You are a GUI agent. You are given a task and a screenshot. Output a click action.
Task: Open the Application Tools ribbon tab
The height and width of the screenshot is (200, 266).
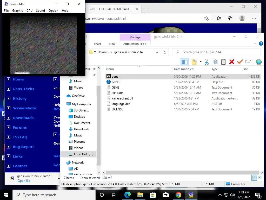[135, 44]
